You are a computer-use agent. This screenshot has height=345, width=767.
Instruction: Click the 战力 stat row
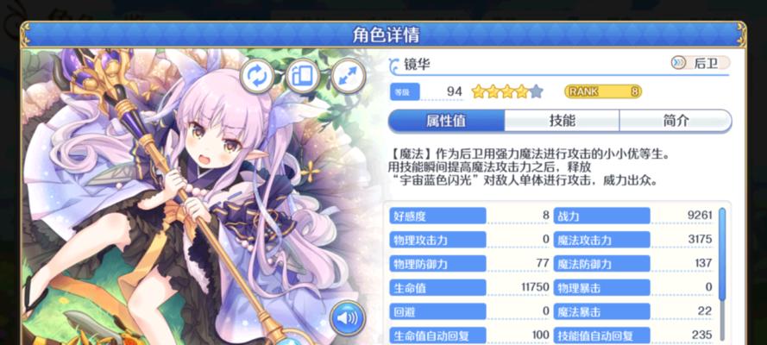point(633,216)
